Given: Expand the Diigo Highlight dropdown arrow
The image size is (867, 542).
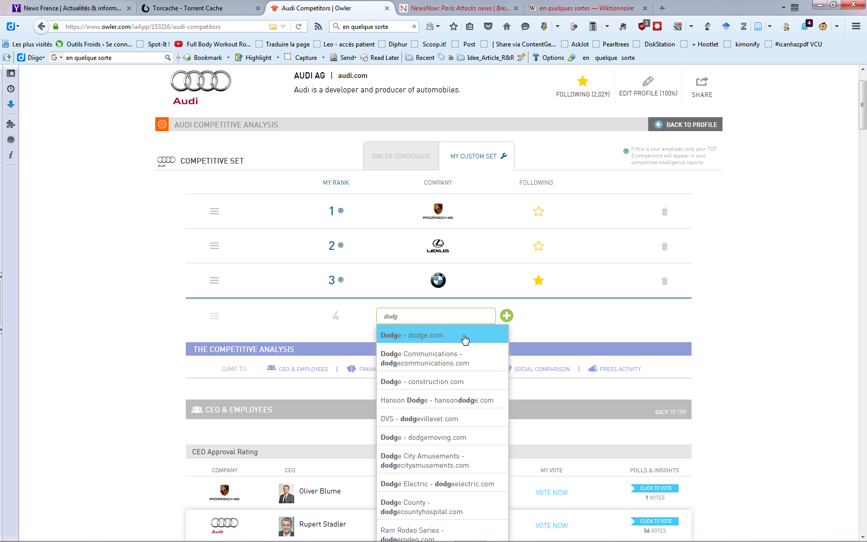Looking at the screenshot, I should (x=278, y=57).
